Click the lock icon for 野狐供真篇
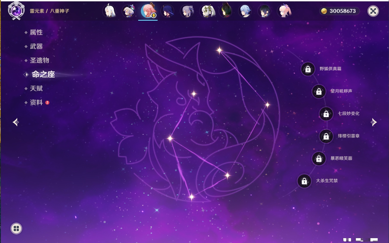This screenshot has height=243, width=389. (x=308, y=69)
